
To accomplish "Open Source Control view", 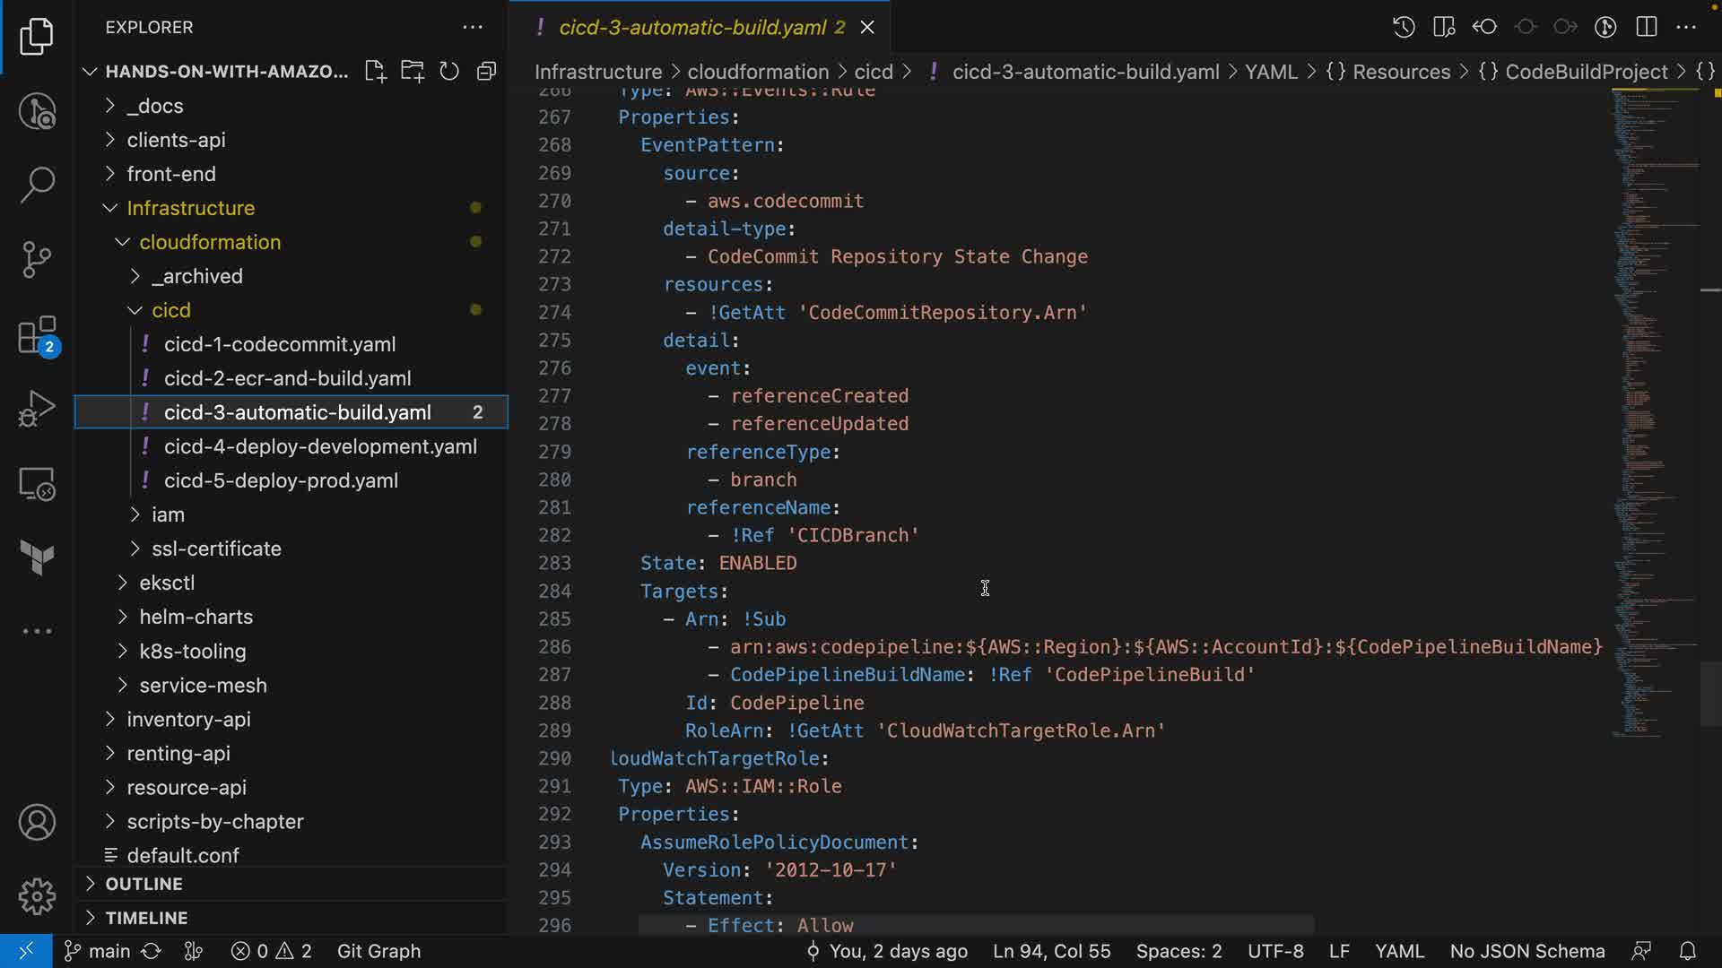I will click(x=37, y=260).
